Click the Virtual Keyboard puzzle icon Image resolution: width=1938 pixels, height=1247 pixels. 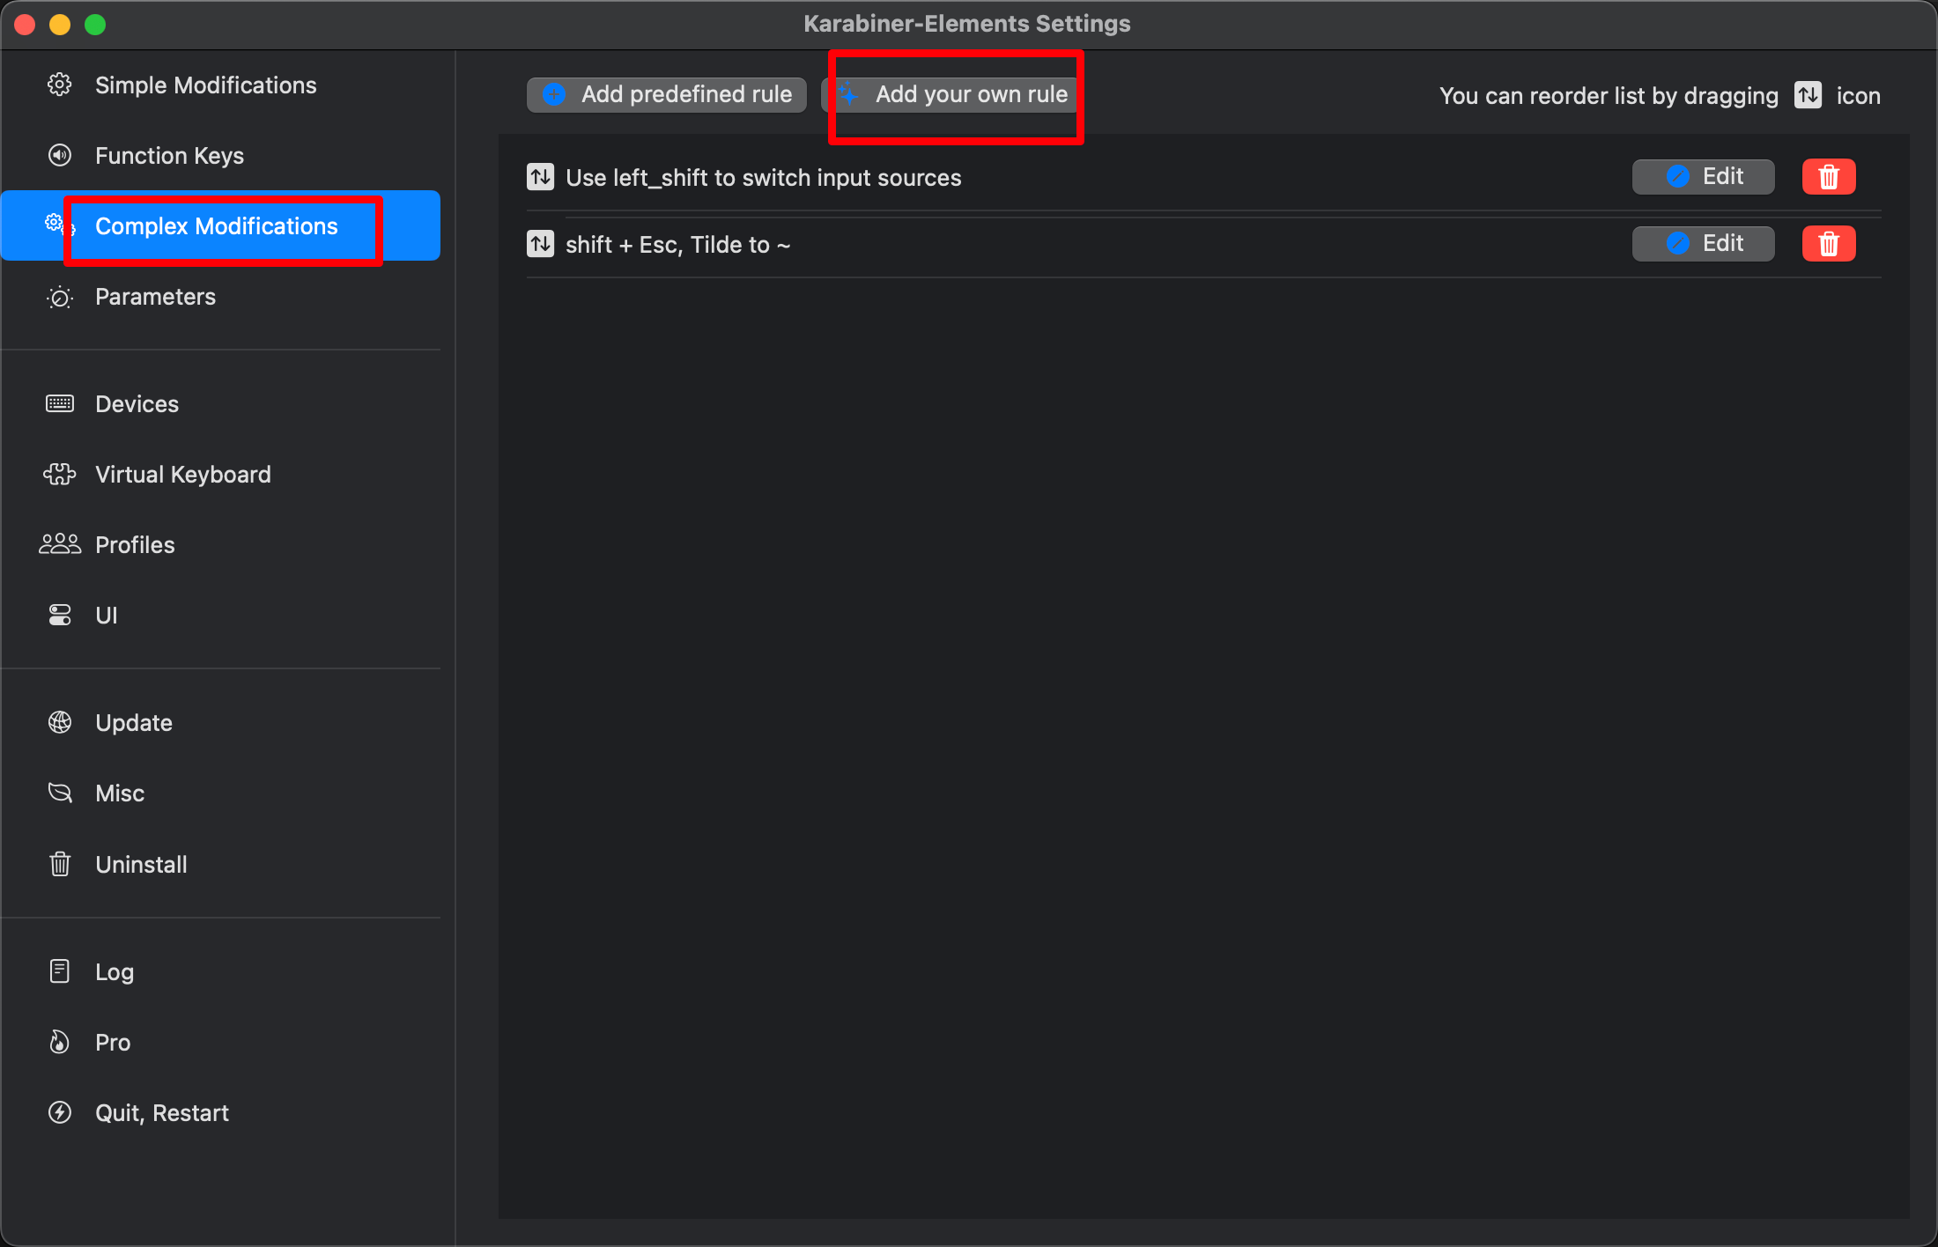pos(60,475)
